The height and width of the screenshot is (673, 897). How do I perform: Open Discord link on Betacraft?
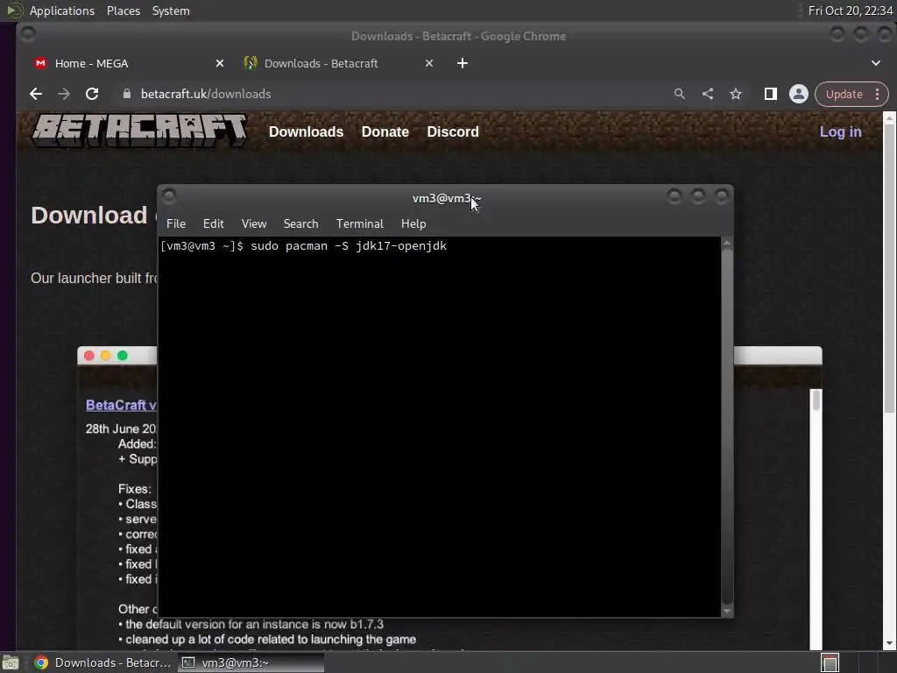(453, 131)
